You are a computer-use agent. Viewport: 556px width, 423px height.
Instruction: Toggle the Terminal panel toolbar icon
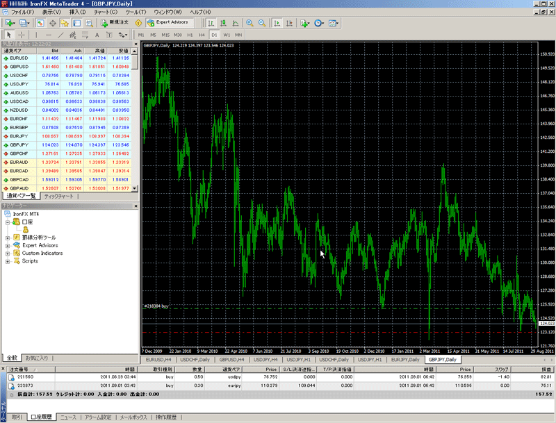(x=77, y=23)
